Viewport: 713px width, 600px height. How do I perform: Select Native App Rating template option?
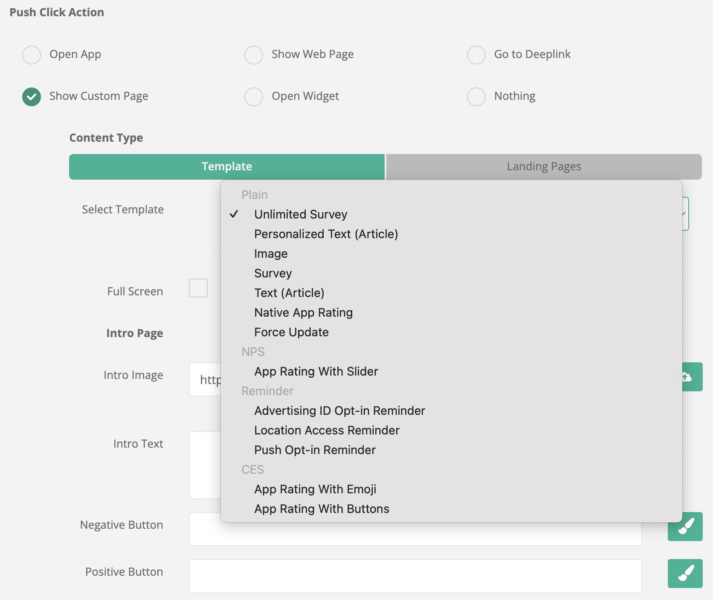point(303,312)
